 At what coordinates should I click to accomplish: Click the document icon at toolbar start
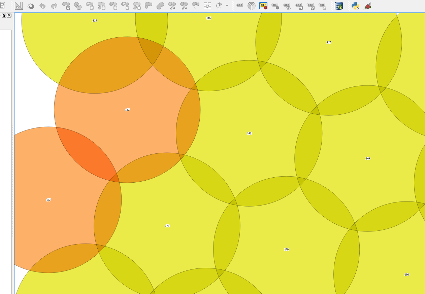pyautogui.click(x=2, y=5)
